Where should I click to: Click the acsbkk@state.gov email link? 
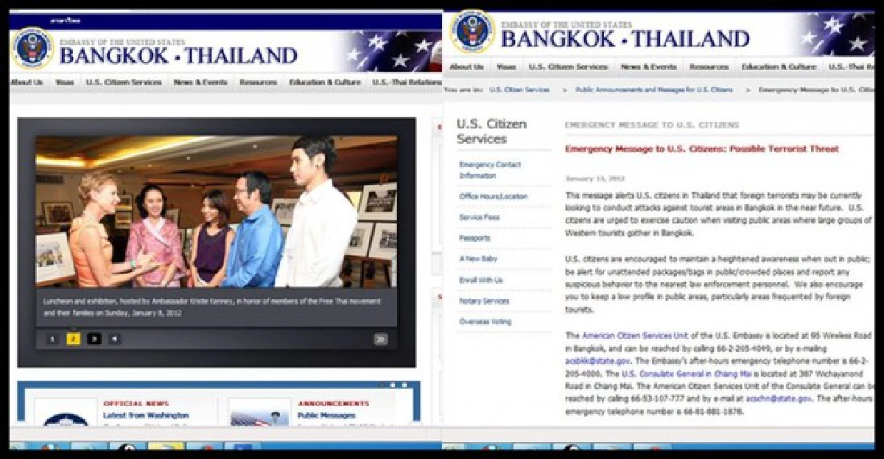click(597, 361)
